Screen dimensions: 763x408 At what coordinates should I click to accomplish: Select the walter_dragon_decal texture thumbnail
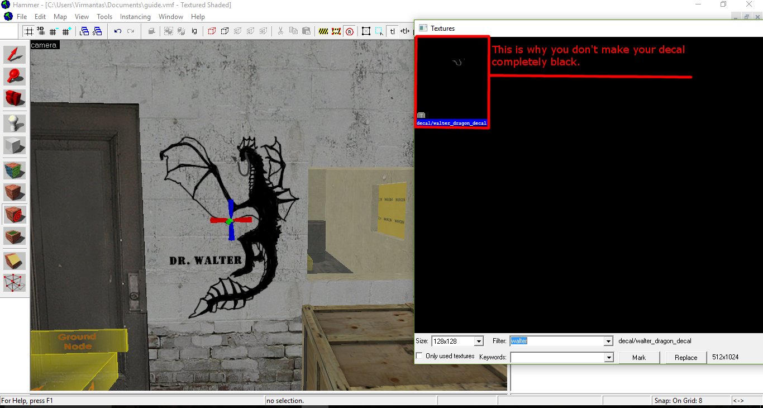tap(452, 82)
